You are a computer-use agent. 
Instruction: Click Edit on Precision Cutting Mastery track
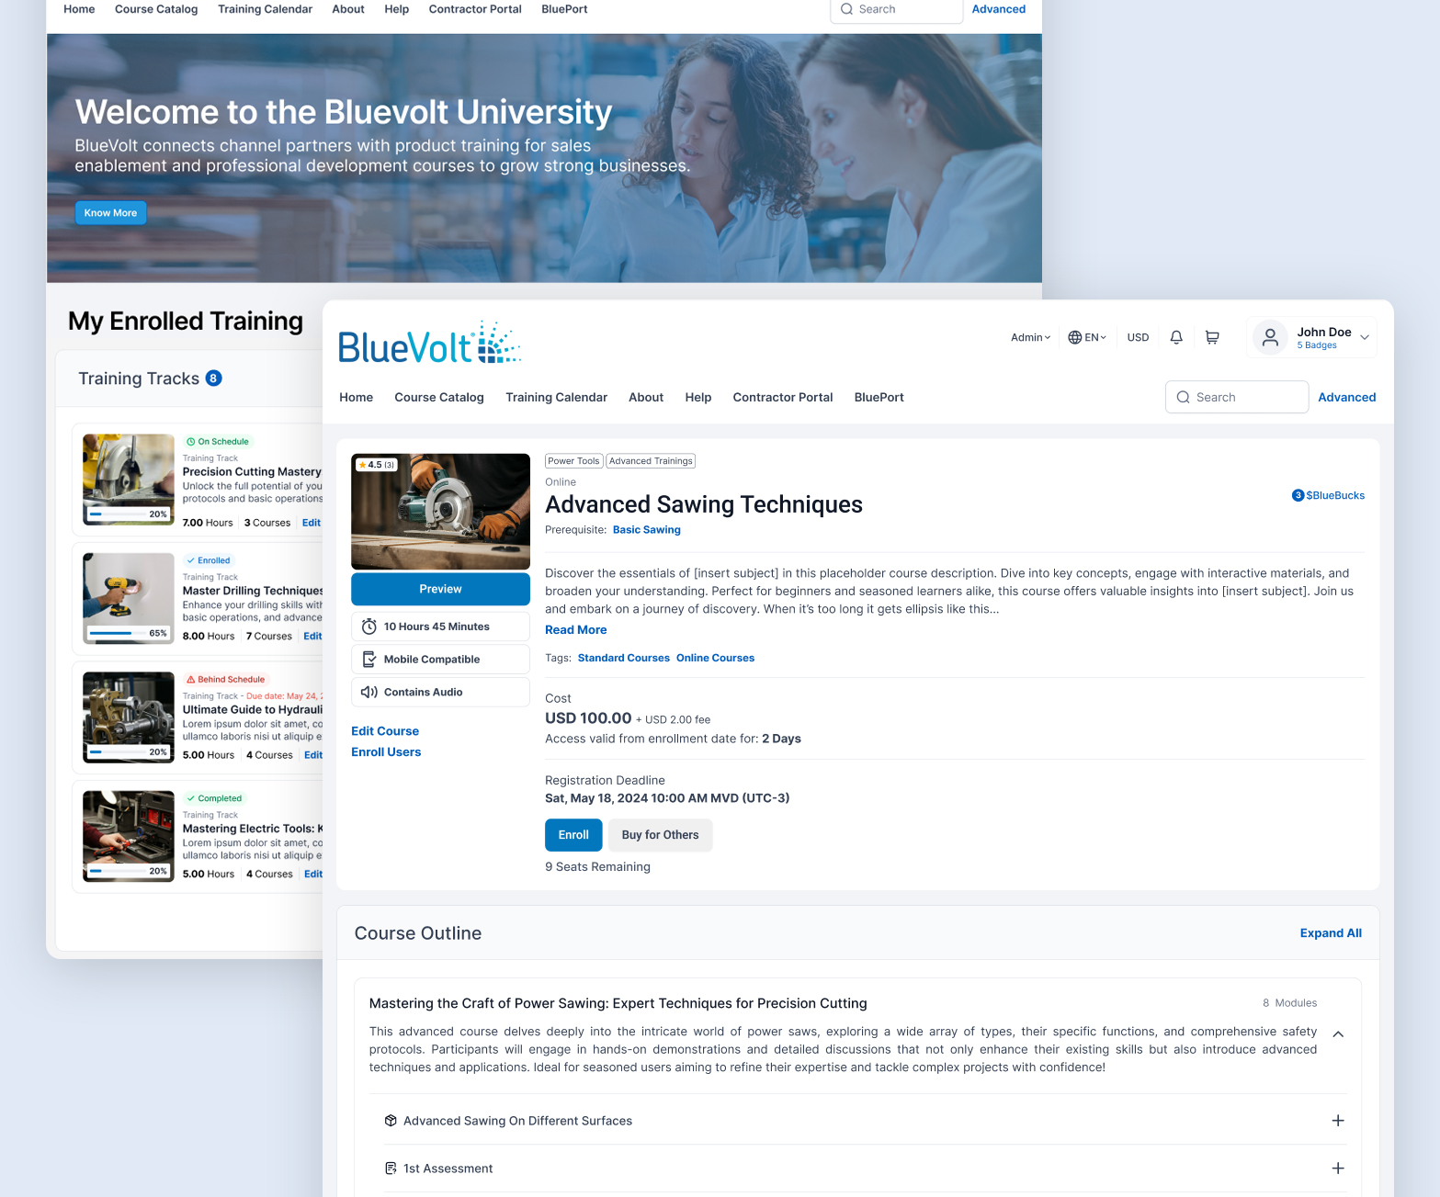[x=312, y=523]
